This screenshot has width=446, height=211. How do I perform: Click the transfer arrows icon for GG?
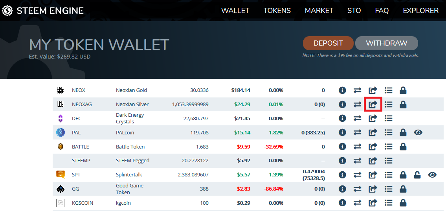click(357, 189)
